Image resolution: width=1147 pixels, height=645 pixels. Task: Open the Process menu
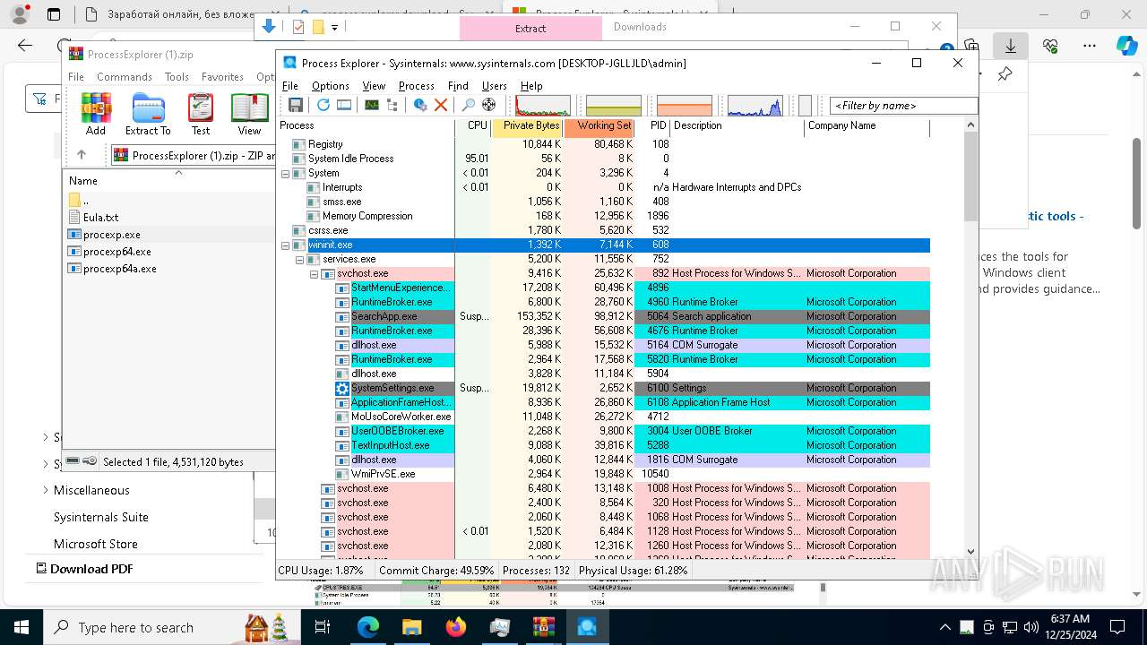click(x=417, y=86)
